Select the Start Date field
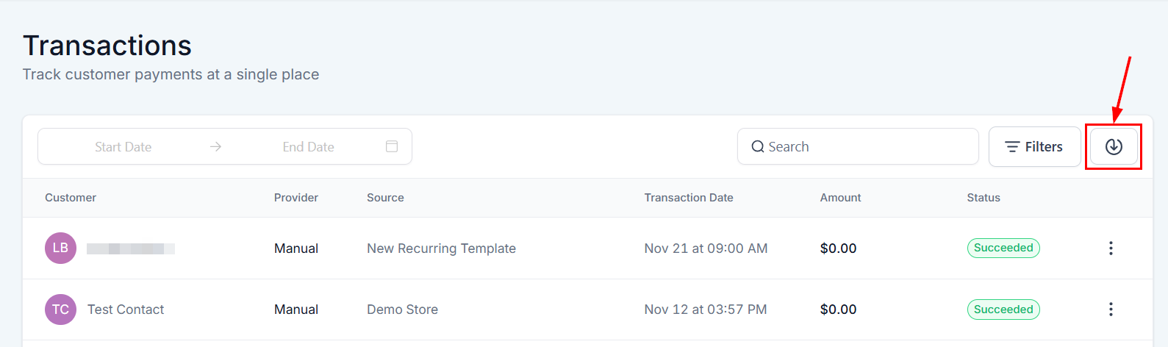This screenshot has width=1168, height=347. [123, 147]
